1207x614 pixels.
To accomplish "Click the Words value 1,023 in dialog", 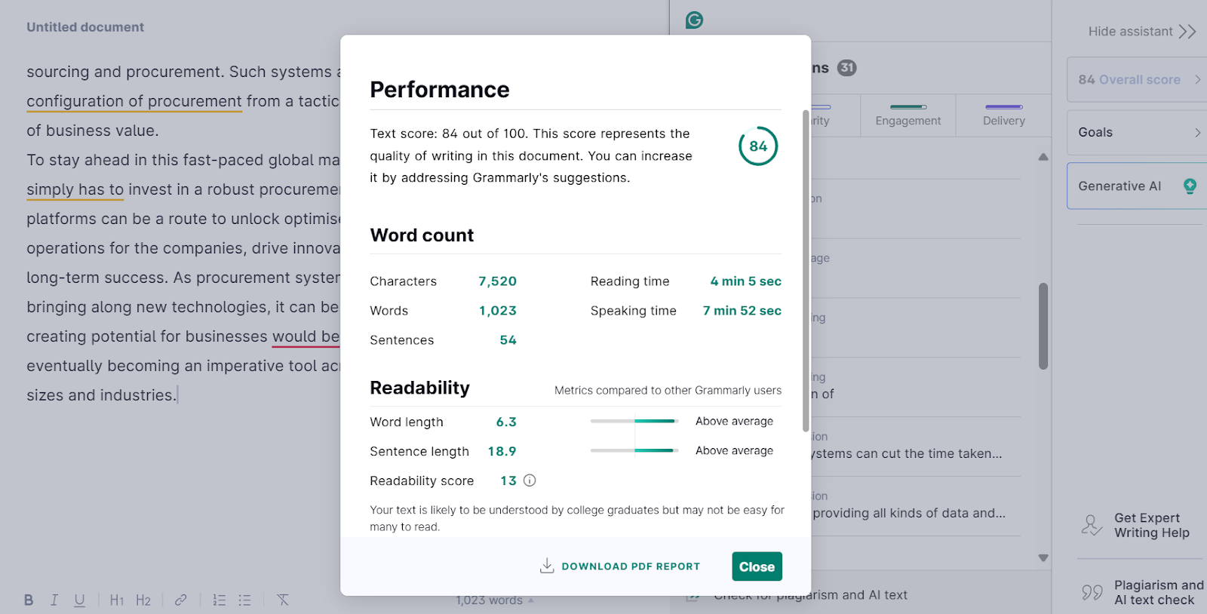I will tap(497, 311).
